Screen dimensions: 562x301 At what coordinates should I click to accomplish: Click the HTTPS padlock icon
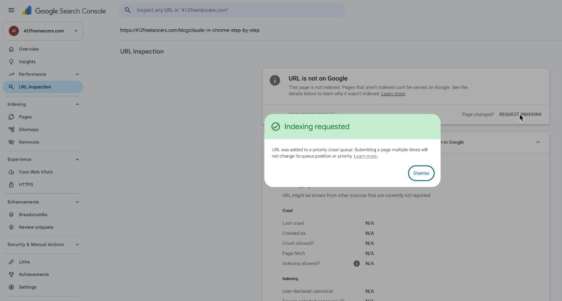click(x=11, y=184)
